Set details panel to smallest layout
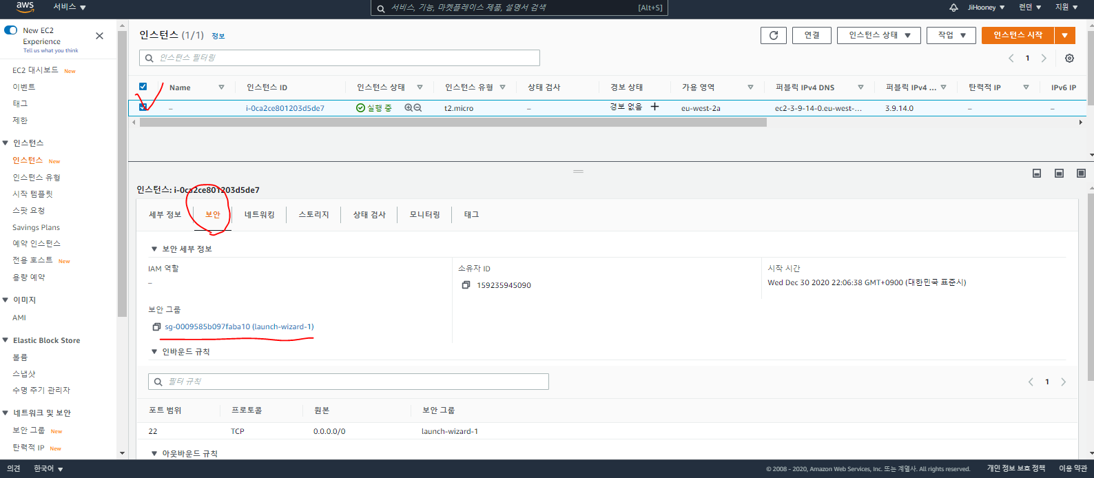 click(x=1037, y=174)
